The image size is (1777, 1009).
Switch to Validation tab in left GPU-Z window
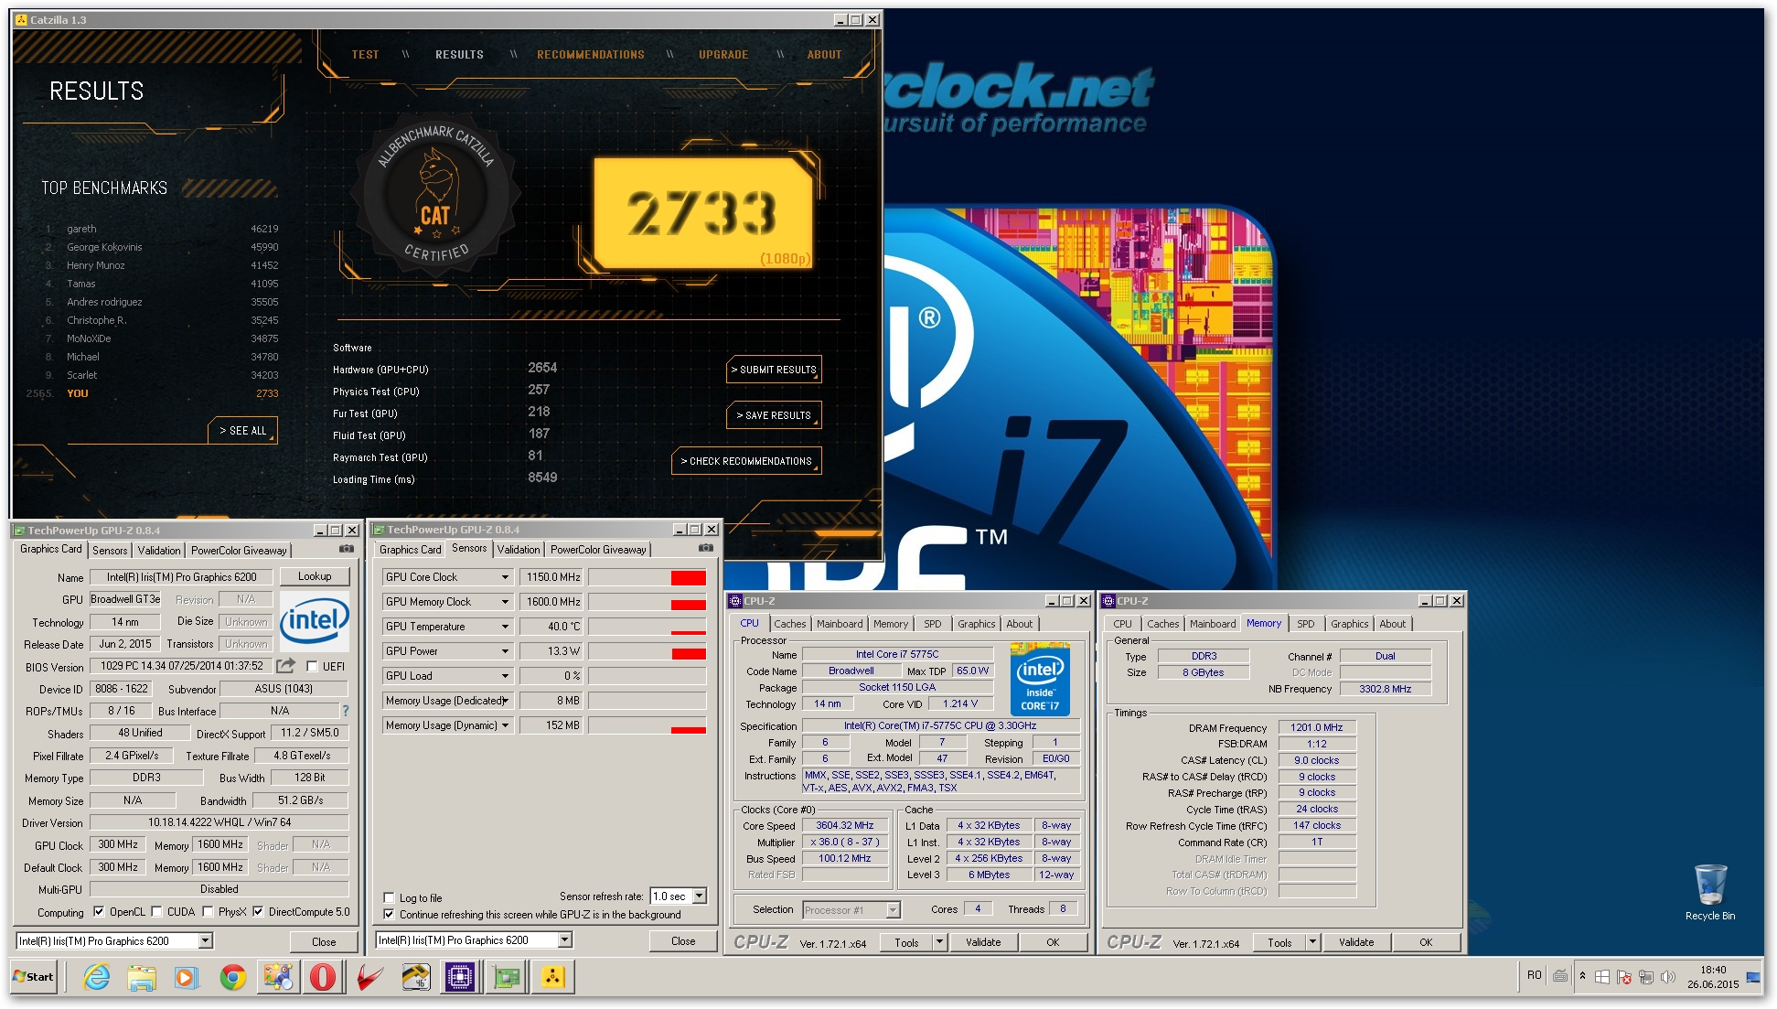click(159, 551)
